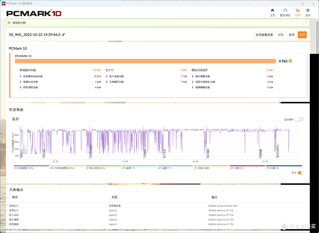
Task: Select the GPU 核心时钟 (MHz) legend item
Action: point(103,167)
